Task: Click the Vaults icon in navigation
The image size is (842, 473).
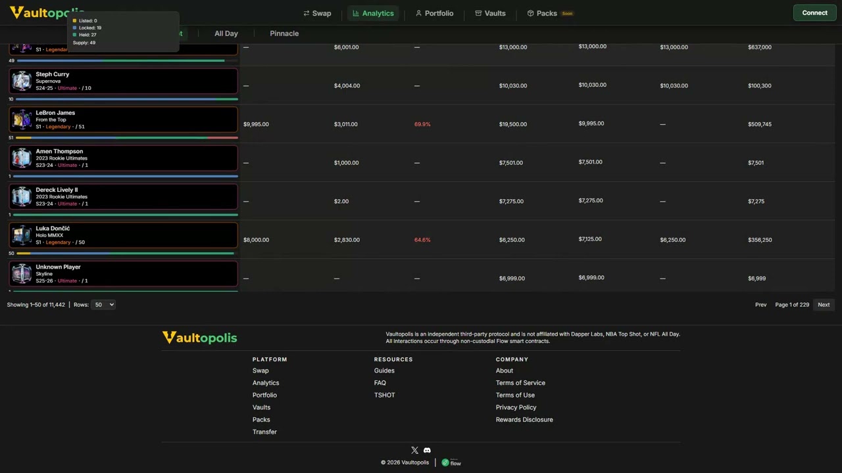Action: [478, 13]
